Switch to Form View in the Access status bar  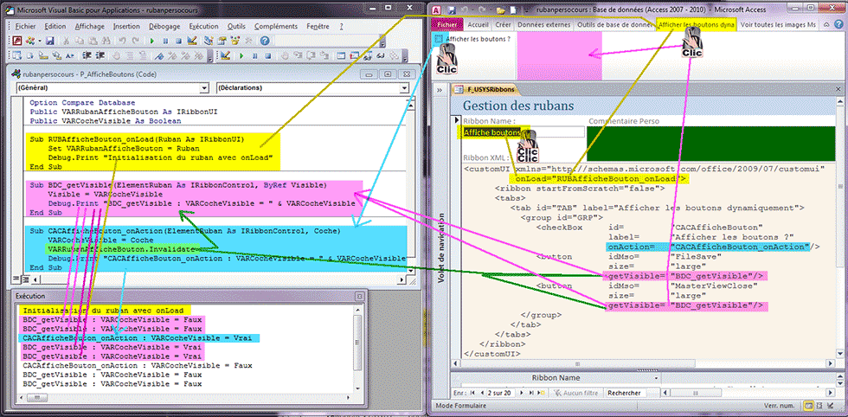pos(809,406)
